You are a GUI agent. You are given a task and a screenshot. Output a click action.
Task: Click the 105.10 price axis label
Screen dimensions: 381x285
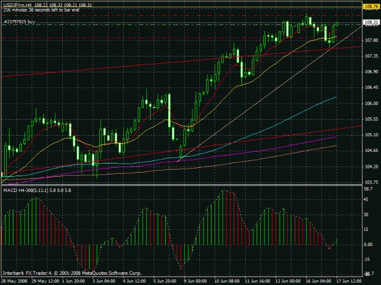[x=371, y=135]
